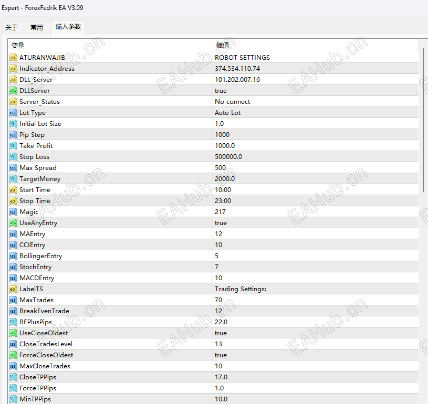Click the integer icon beside Lot Type
428x404 pixels.
click(x=13, y=113)
